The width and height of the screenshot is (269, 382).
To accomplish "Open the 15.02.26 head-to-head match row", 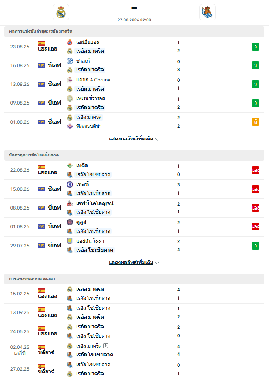I will [x=134, y=294].
